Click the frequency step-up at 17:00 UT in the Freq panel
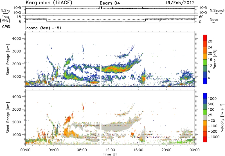 click(145, 20)
